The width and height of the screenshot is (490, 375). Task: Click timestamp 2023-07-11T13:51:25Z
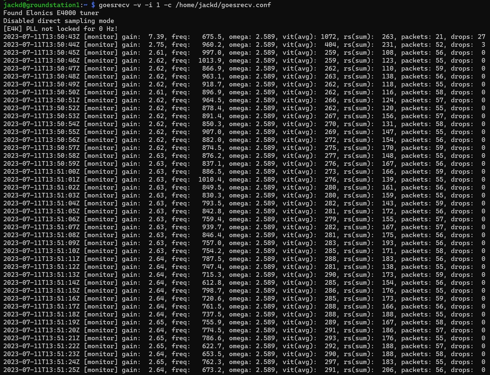tap(42, 370)
